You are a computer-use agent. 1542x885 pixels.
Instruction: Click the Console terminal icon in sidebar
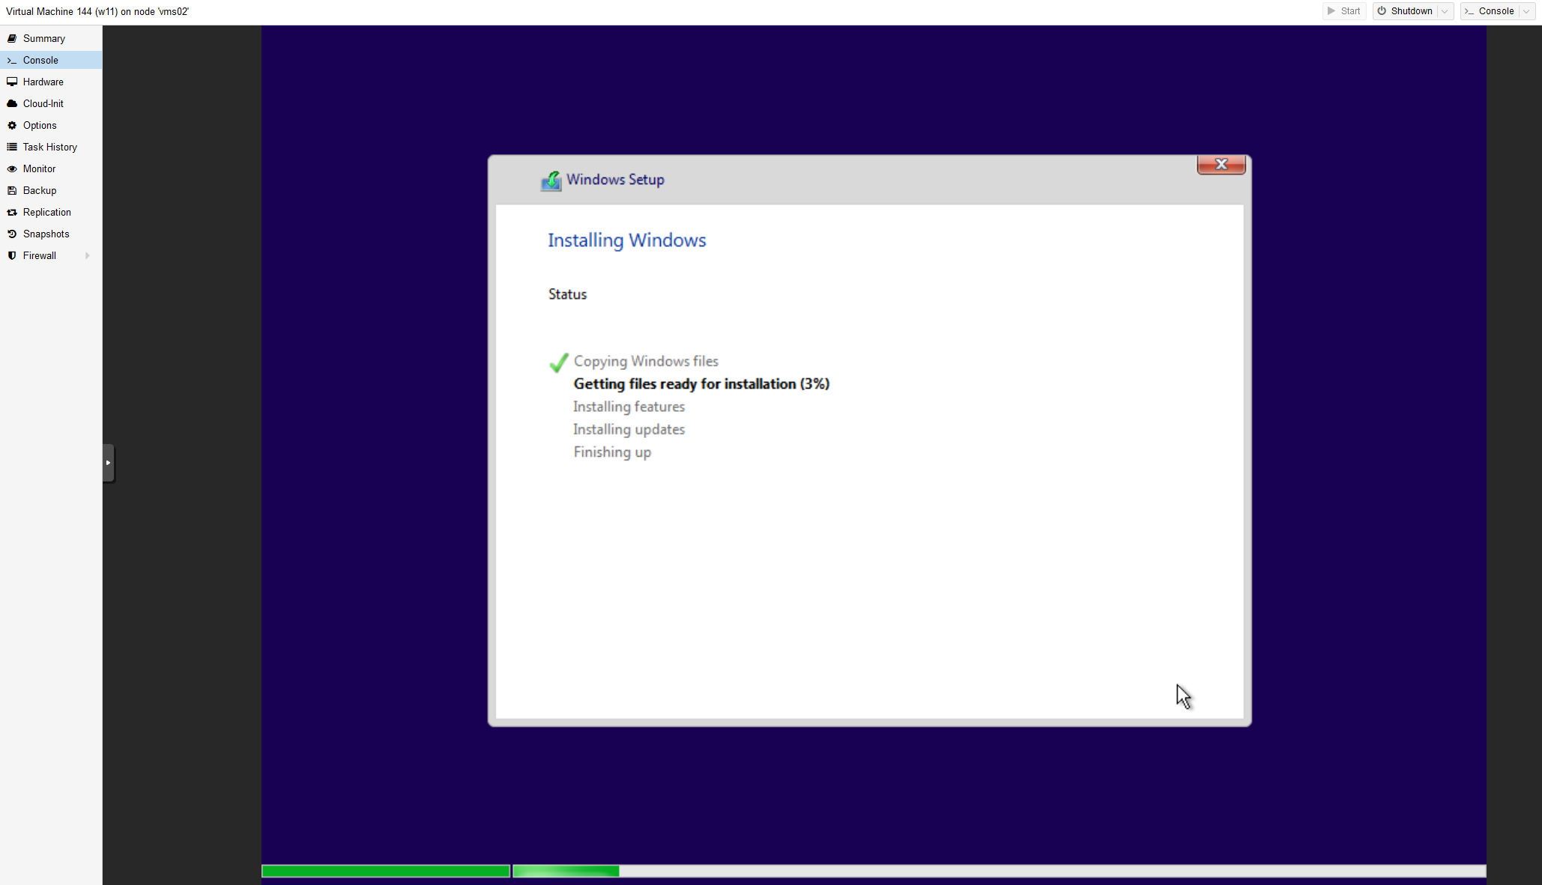(12, 60)
